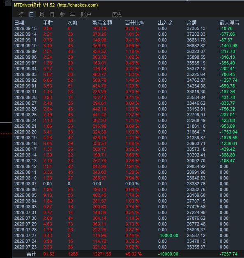Click the 次数 column header
The height and width of the screenshot is (258, 244).
pos(72,23)
